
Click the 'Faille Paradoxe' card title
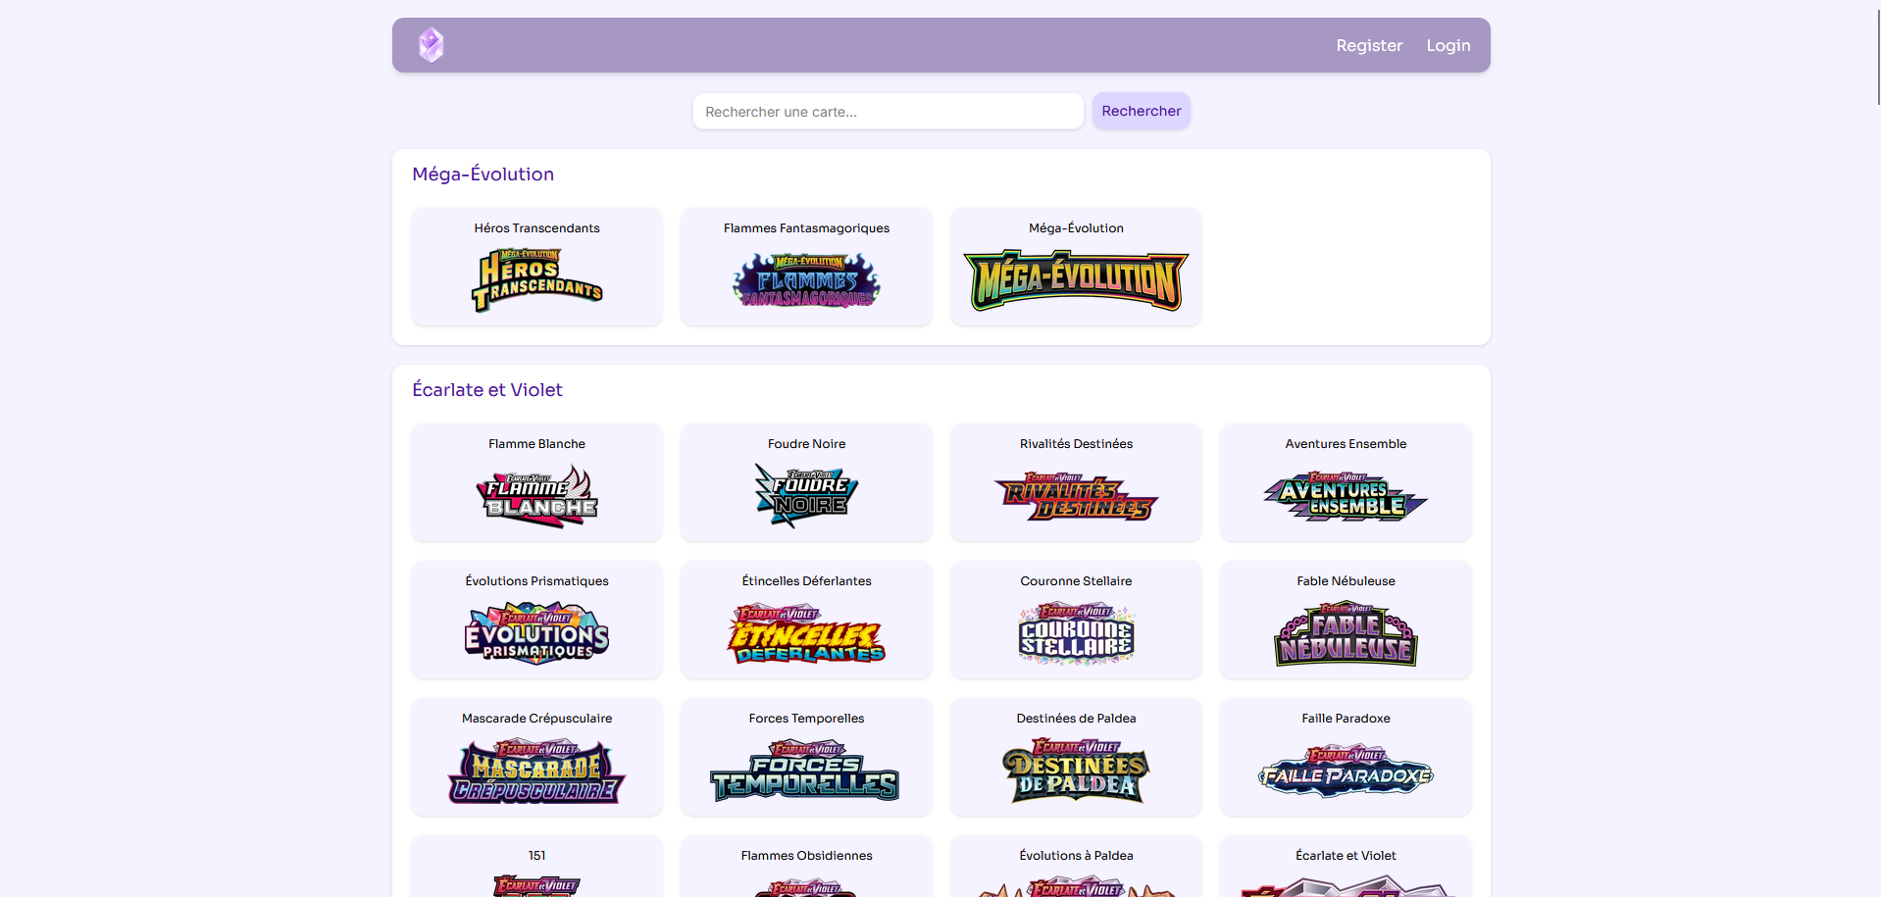point(1346,719)
